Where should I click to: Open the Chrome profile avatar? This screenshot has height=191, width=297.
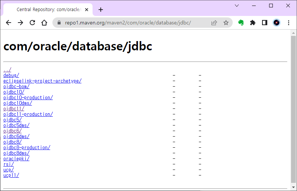[x=277, y=23]
